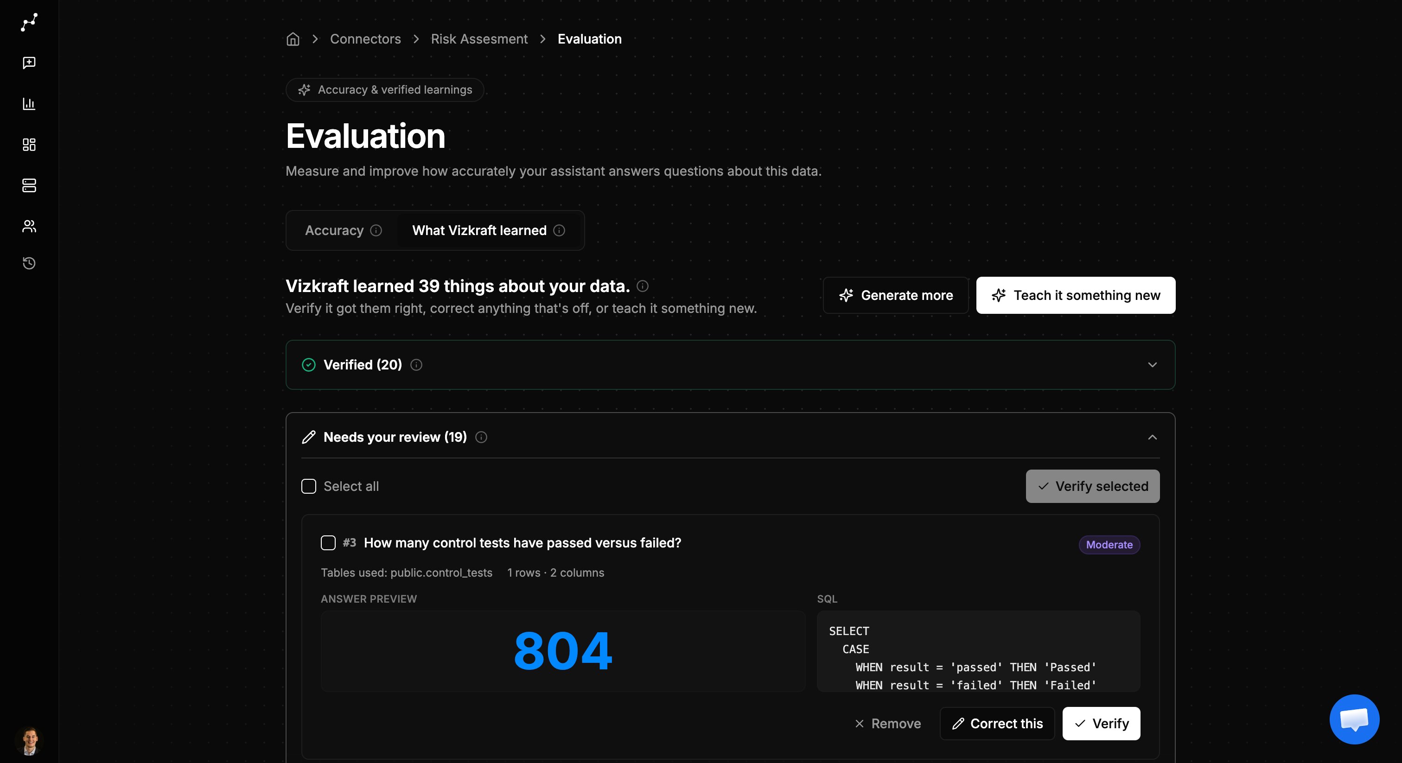Viewport: 1402px width, 763px height.
Task: Click the Verified (20) header
Action: 363,365
